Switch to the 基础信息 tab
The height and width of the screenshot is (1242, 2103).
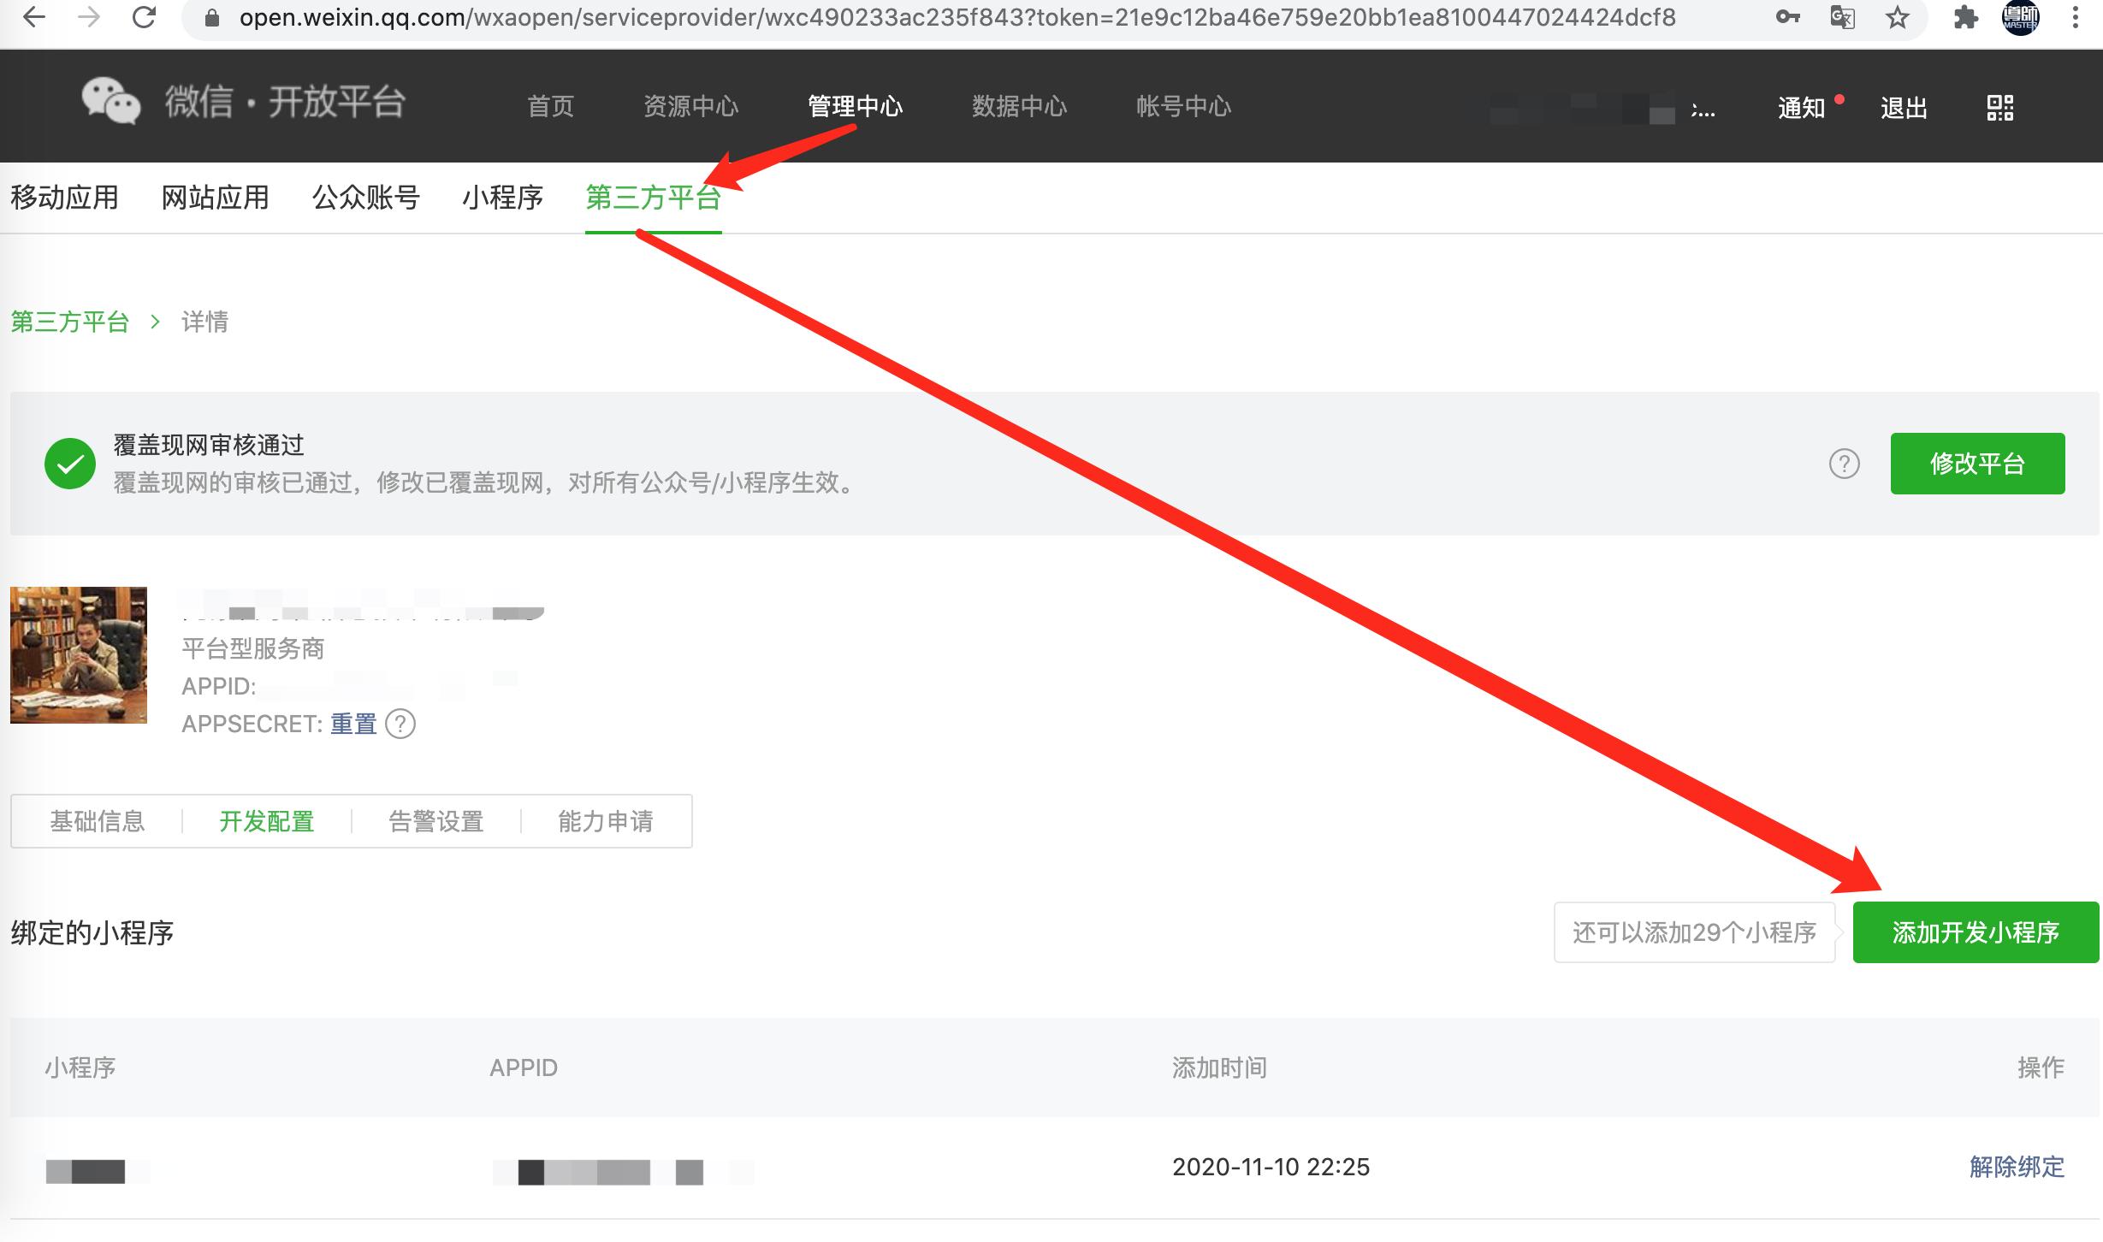pyautogui.click(x=98, y=821)
